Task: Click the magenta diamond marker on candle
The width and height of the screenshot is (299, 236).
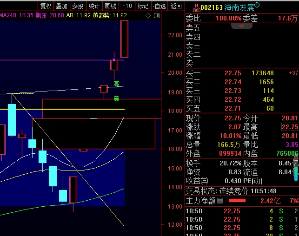Action: click(114, 60)
